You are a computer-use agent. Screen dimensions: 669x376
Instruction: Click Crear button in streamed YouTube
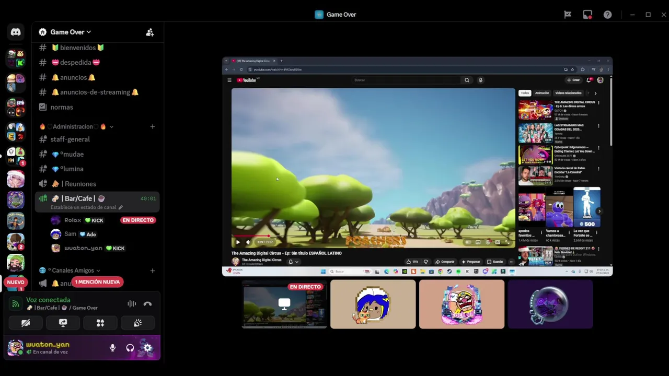573,80
